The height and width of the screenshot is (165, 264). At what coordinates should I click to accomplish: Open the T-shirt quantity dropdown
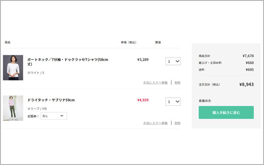173,61
